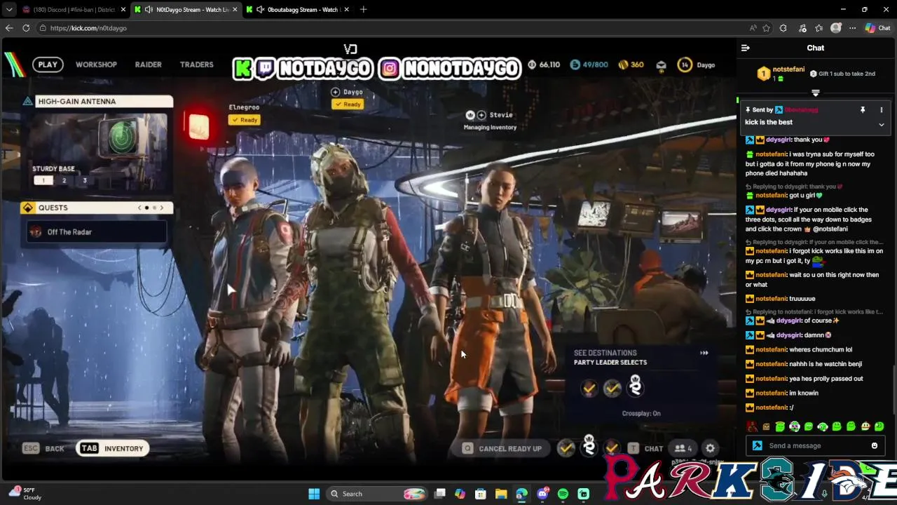
Task: Go to previous quest arrow
Action: tap(139, 208)
